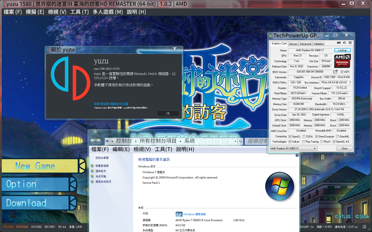Open the 許可證 link in About yuzu
This screenshot has width=372, height=232.
(x=124, y=104)
